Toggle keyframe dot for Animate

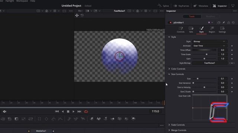pos(232,46)
